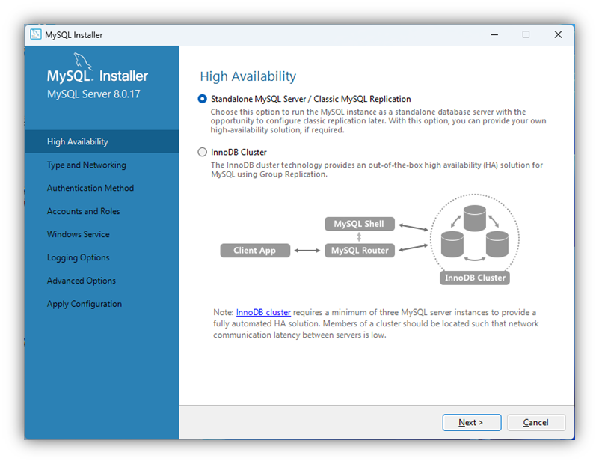Image resolution: width=599 pixels, height=464 pixels.
Task: Select the InnoDB Cluster radio option
Action: point(202,152)
